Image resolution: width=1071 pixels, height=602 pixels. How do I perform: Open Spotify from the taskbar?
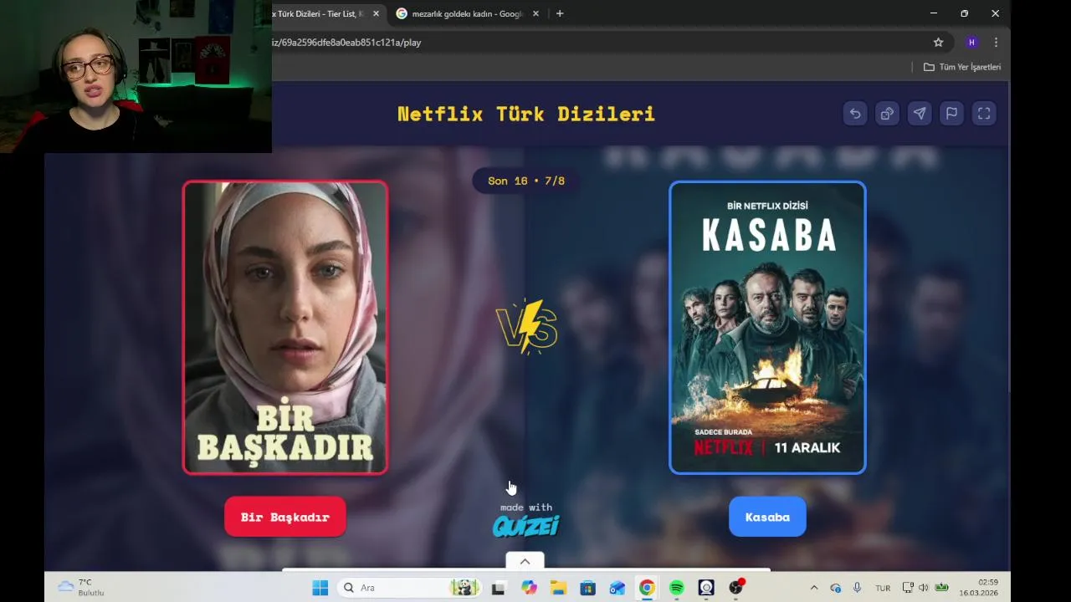[x=676, y=588]
